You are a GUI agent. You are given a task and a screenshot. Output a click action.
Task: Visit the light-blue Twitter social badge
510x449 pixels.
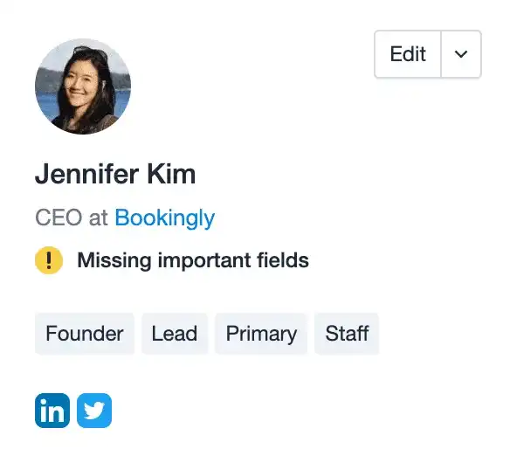(x=94, y=411)
